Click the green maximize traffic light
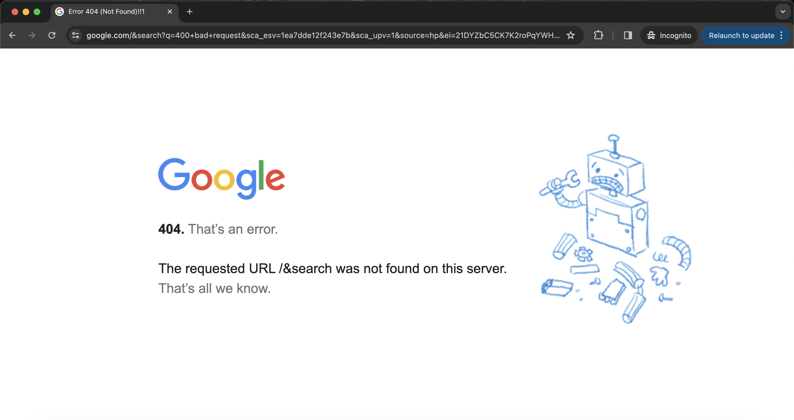The image size is (794, 420). coord(37,12)
